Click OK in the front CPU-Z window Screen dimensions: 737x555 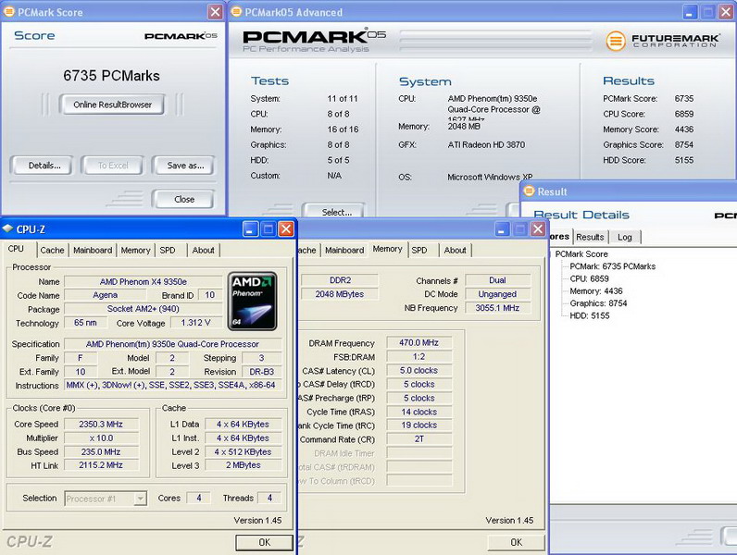(264, 542)
